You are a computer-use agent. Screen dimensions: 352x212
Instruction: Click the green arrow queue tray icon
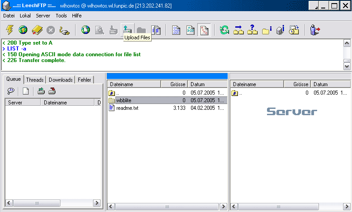point(41,91)
